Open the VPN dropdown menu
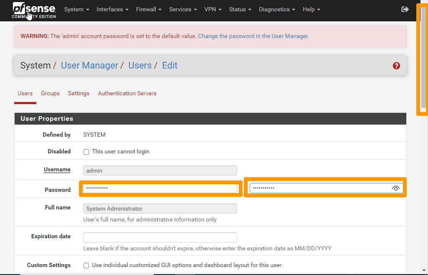Image resolution: width=428 pixels, height=275 pixels. click(213, 9)
